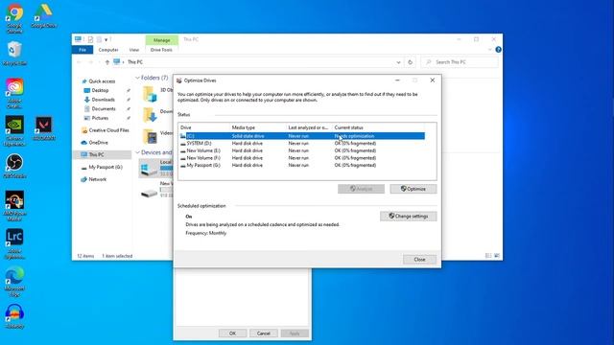Open quick access toolbar customize dropdown

click(x=106, y=39)
